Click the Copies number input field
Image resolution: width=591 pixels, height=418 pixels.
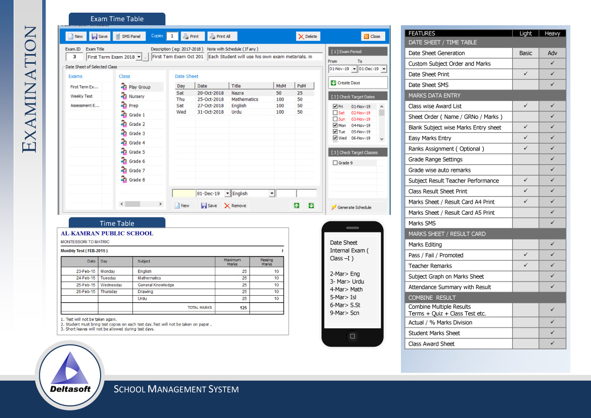pyautogui.click(x=172, y=36)
